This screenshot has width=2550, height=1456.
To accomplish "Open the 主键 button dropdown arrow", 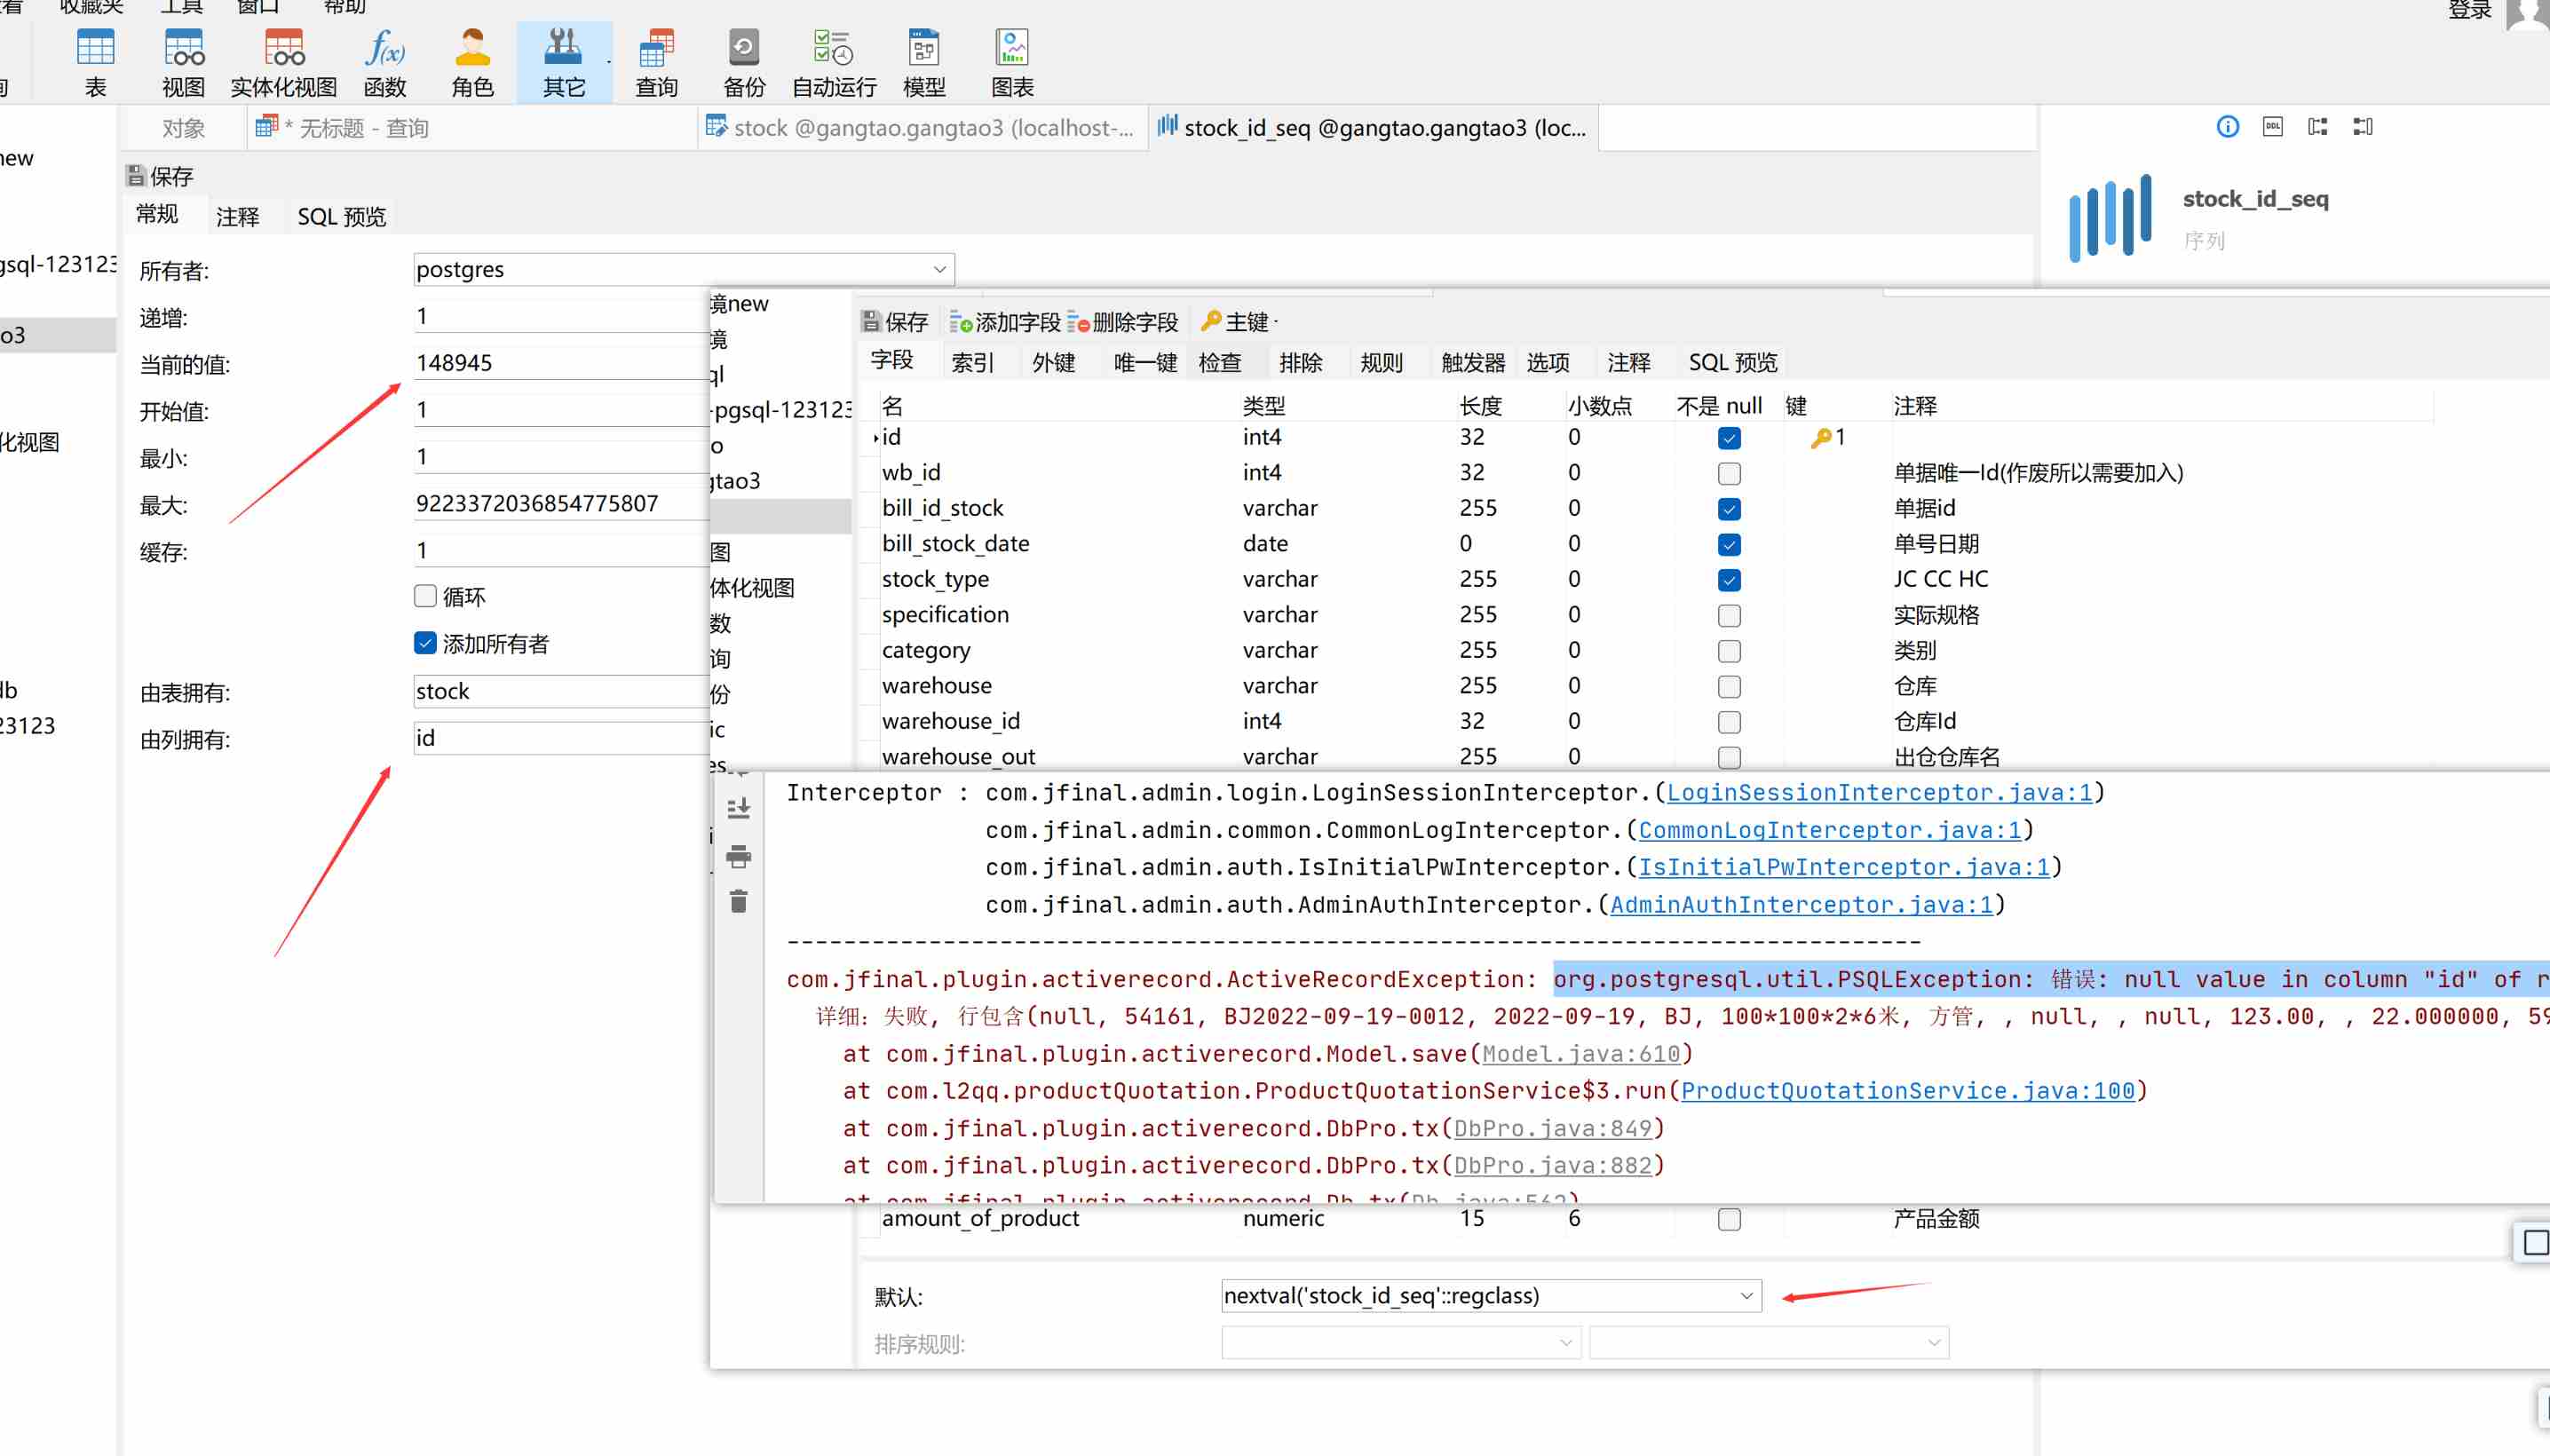I will coord(1276,322).
